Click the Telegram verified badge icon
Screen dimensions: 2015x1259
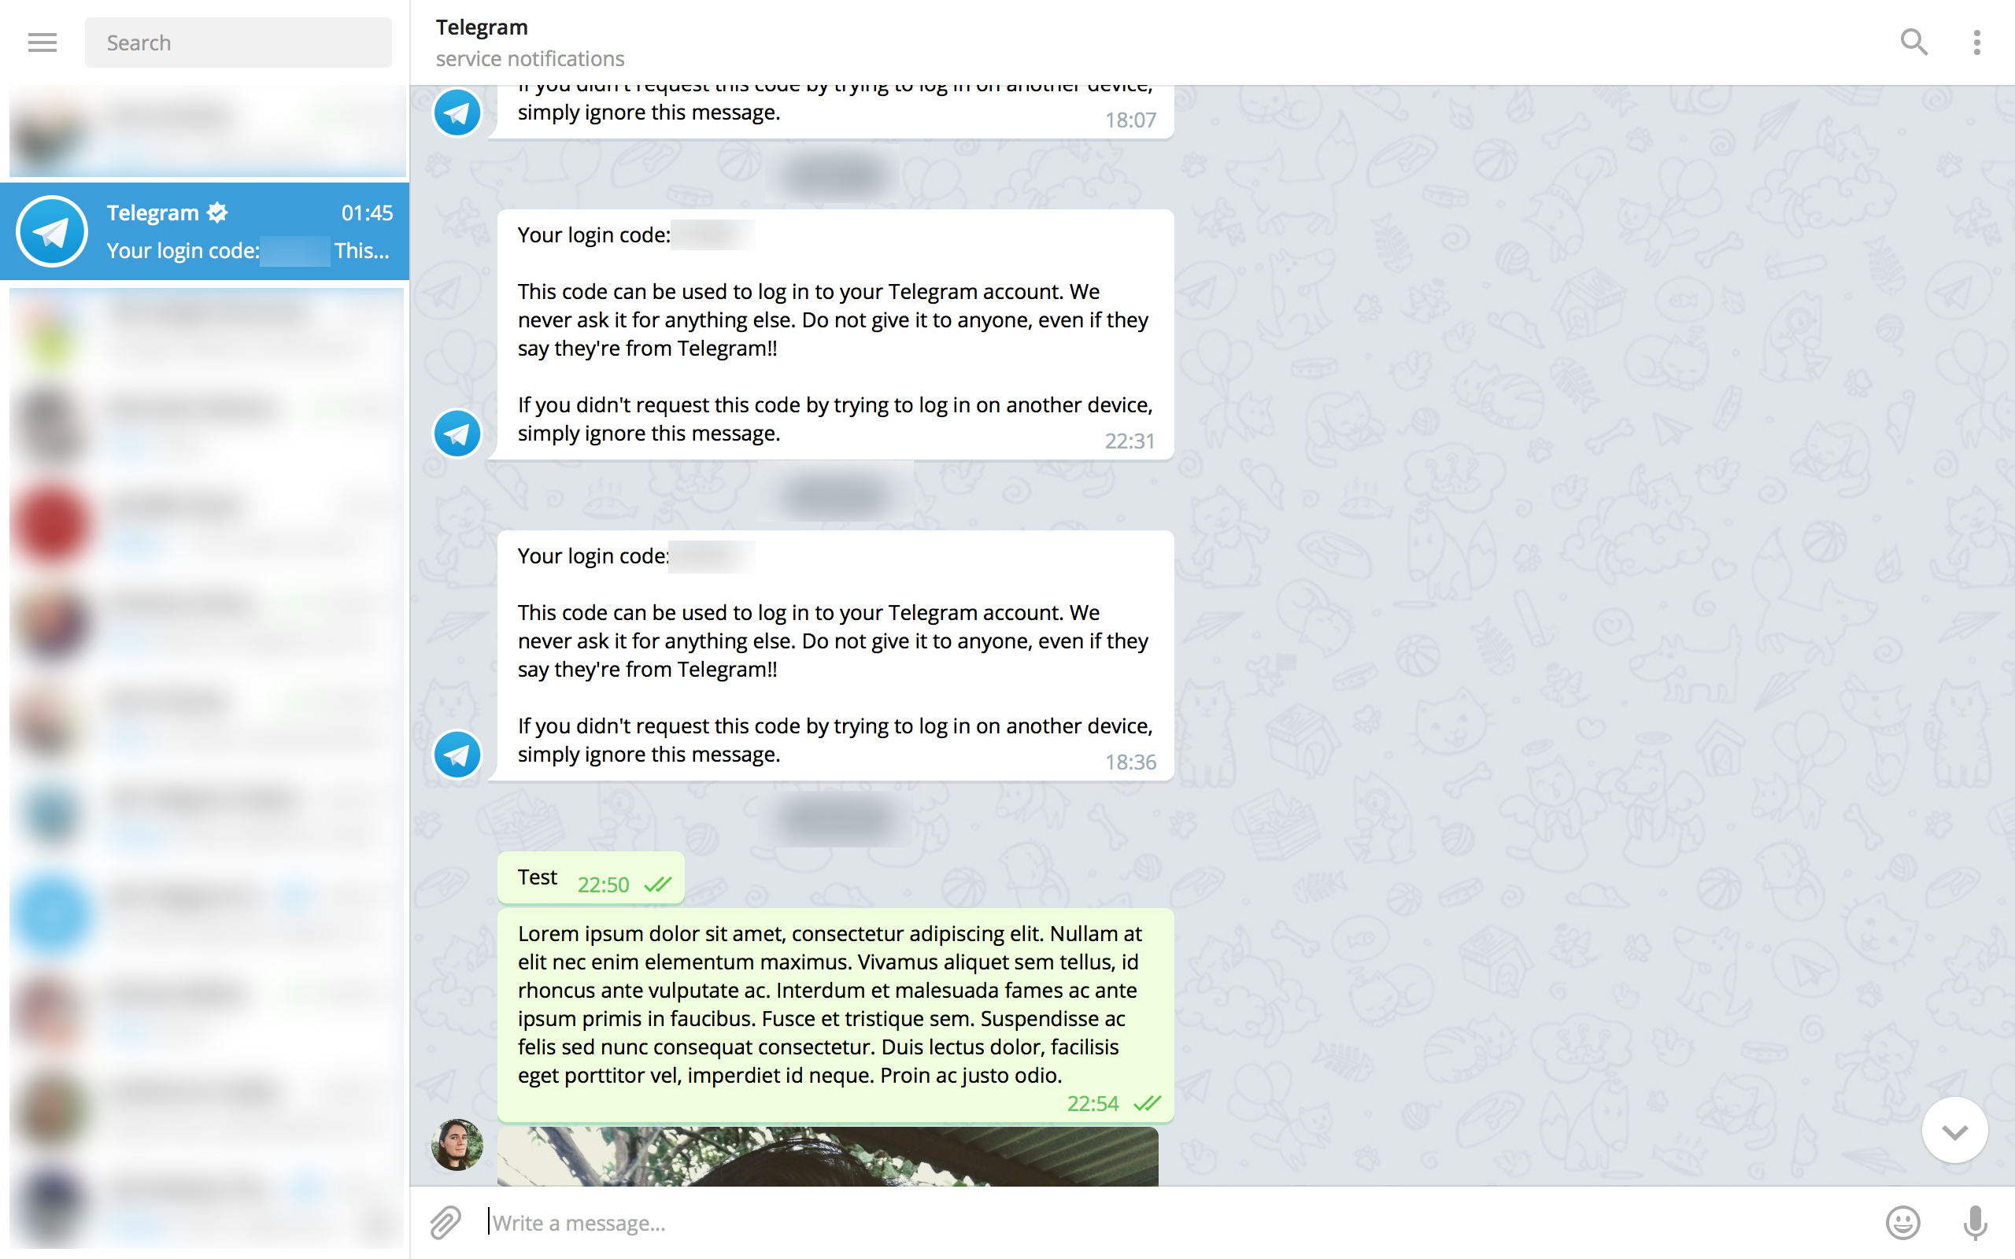click(217, 212)
